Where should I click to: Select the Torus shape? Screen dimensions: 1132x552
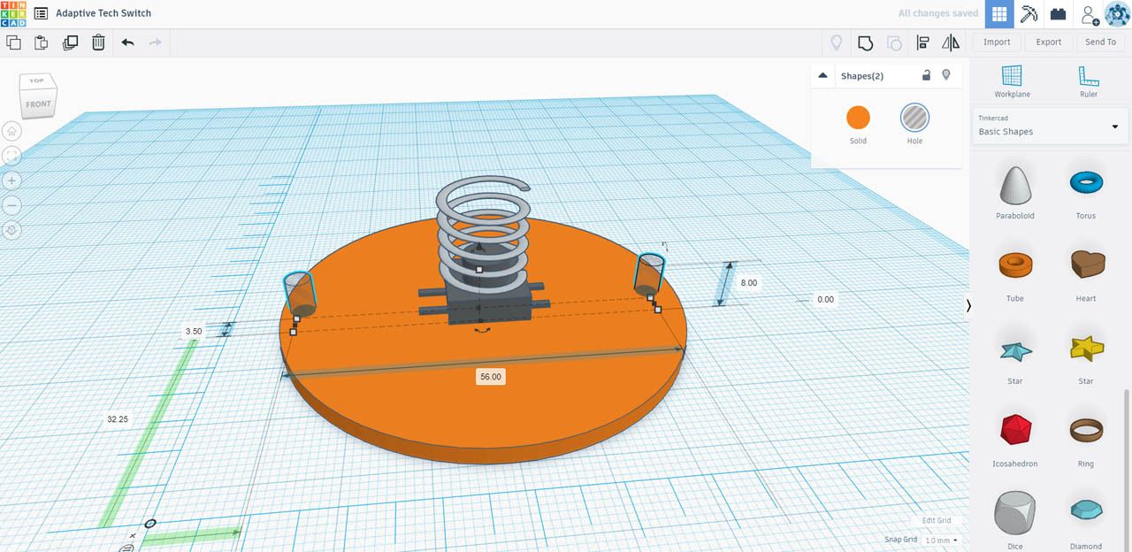tap(1085, 183)
